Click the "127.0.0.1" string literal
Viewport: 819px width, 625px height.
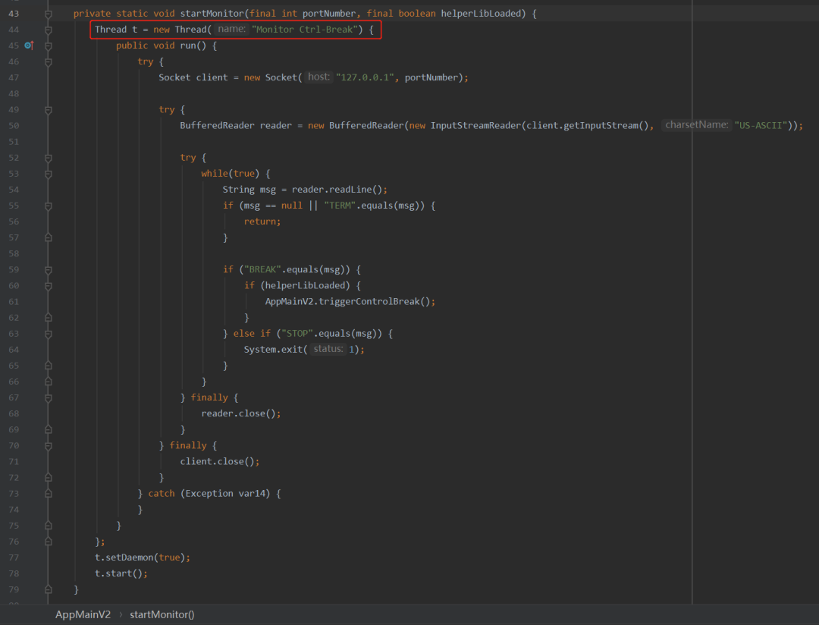(365, 77)
